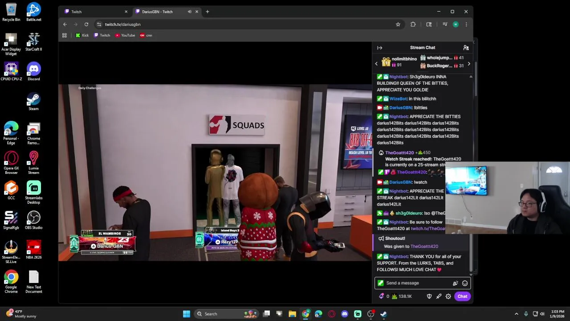Open the chat identity badge icon
The width and height of the screenshot is (570, 321).
point(380,283)
